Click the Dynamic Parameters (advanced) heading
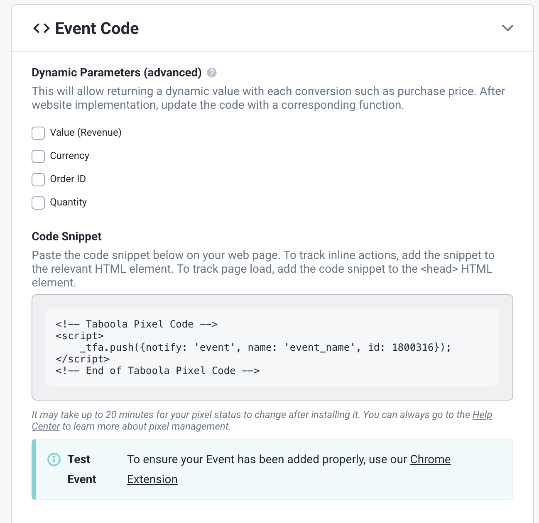 pos(117,73)
